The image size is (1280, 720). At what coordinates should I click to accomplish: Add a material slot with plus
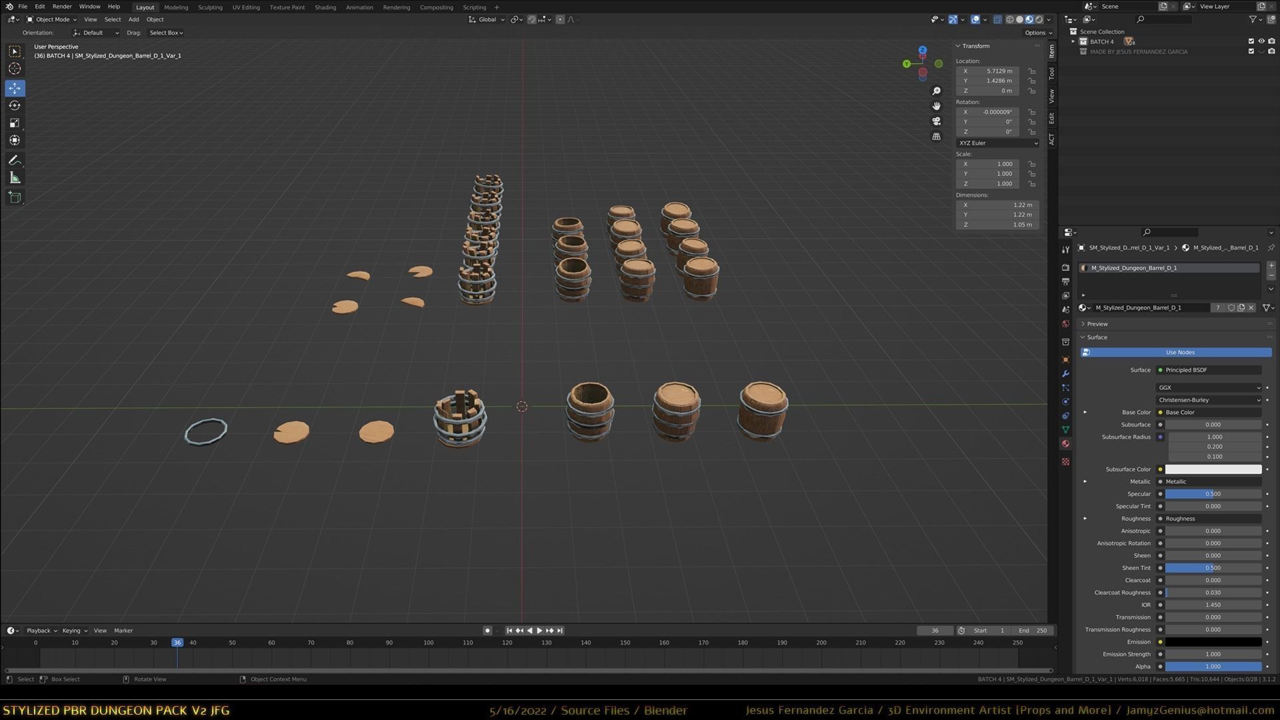tap(1271, 265)
